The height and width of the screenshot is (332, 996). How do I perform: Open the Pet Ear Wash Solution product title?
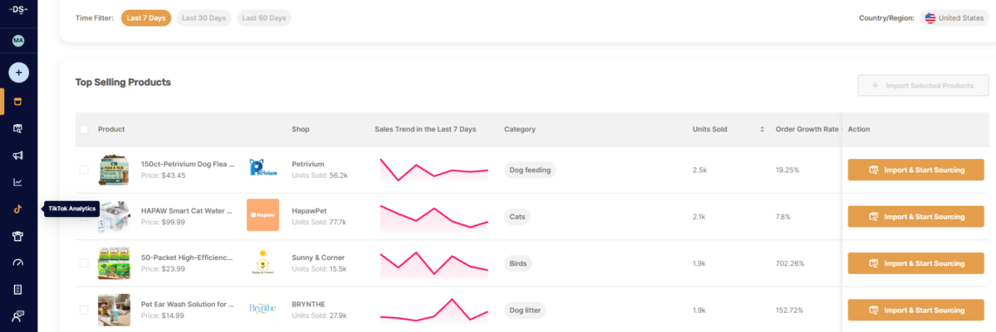point(188,304)
